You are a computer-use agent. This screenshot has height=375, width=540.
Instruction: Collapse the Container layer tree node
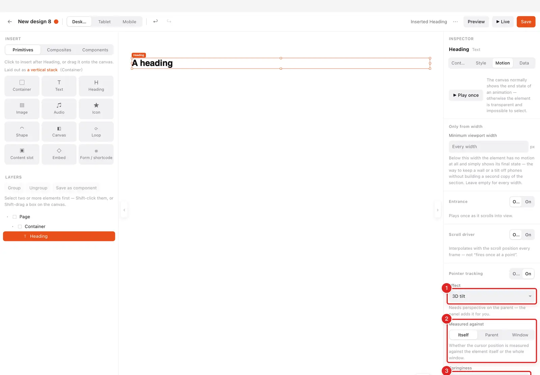point(13,226)
